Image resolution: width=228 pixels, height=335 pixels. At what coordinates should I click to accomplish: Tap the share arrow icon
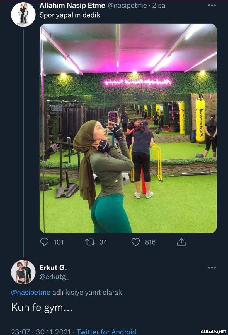coord(181,242)
